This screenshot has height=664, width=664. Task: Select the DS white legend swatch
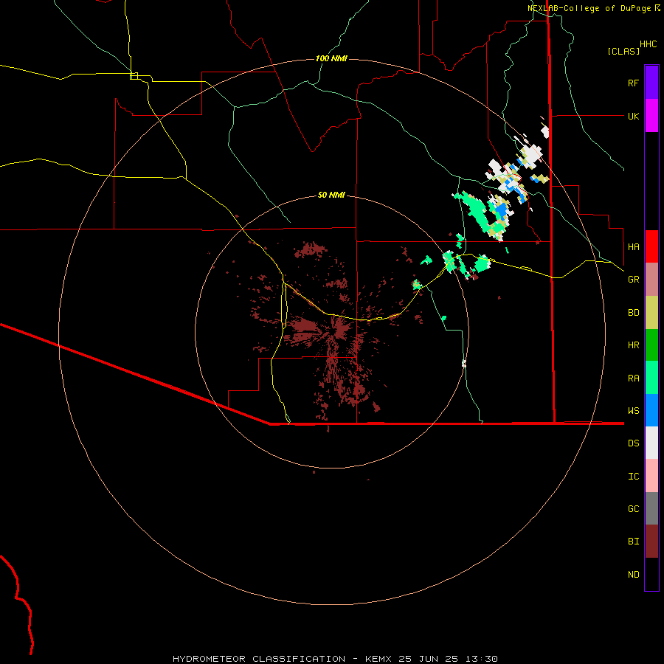pyautogui.click(x=651, y=443)
